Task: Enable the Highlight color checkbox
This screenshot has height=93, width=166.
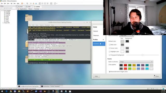Action: point(109,52)
